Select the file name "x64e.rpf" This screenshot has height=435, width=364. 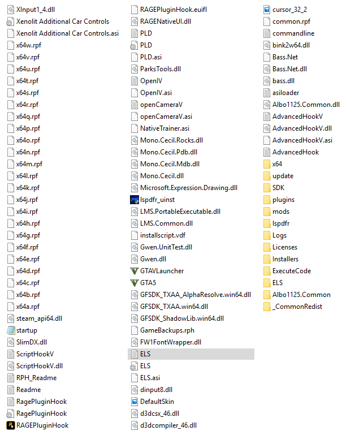coord(28,259)
